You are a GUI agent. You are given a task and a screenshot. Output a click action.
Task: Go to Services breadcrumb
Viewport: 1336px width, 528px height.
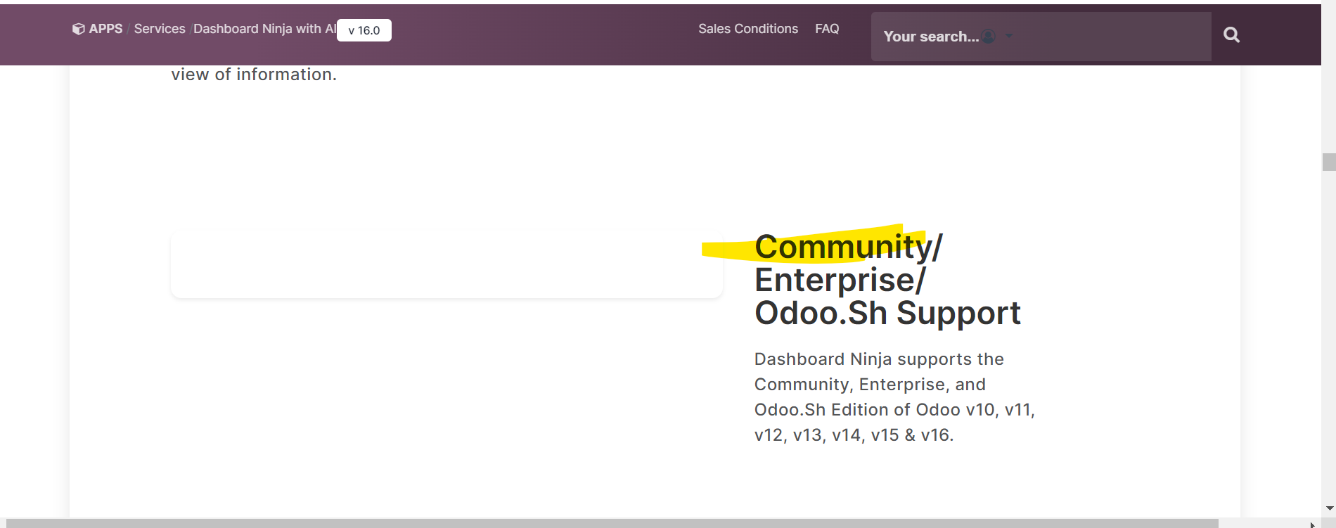click(160, 29)
